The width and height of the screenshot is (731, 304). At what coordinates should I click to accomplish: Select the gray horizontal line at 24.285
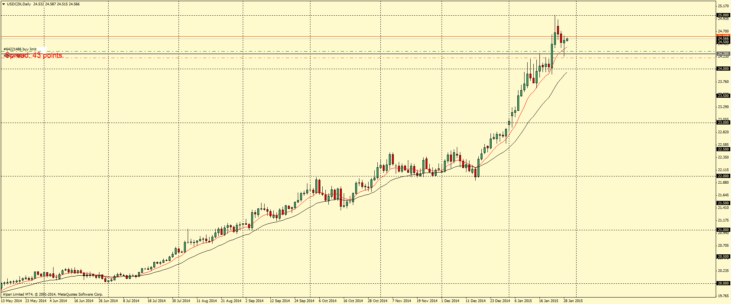tap(357, 54)
